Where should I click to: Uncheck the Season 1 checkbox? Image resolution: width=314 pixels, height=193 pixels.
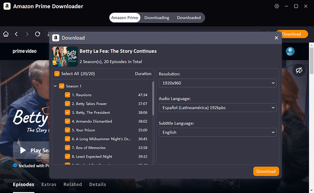[x=62, y=86]
